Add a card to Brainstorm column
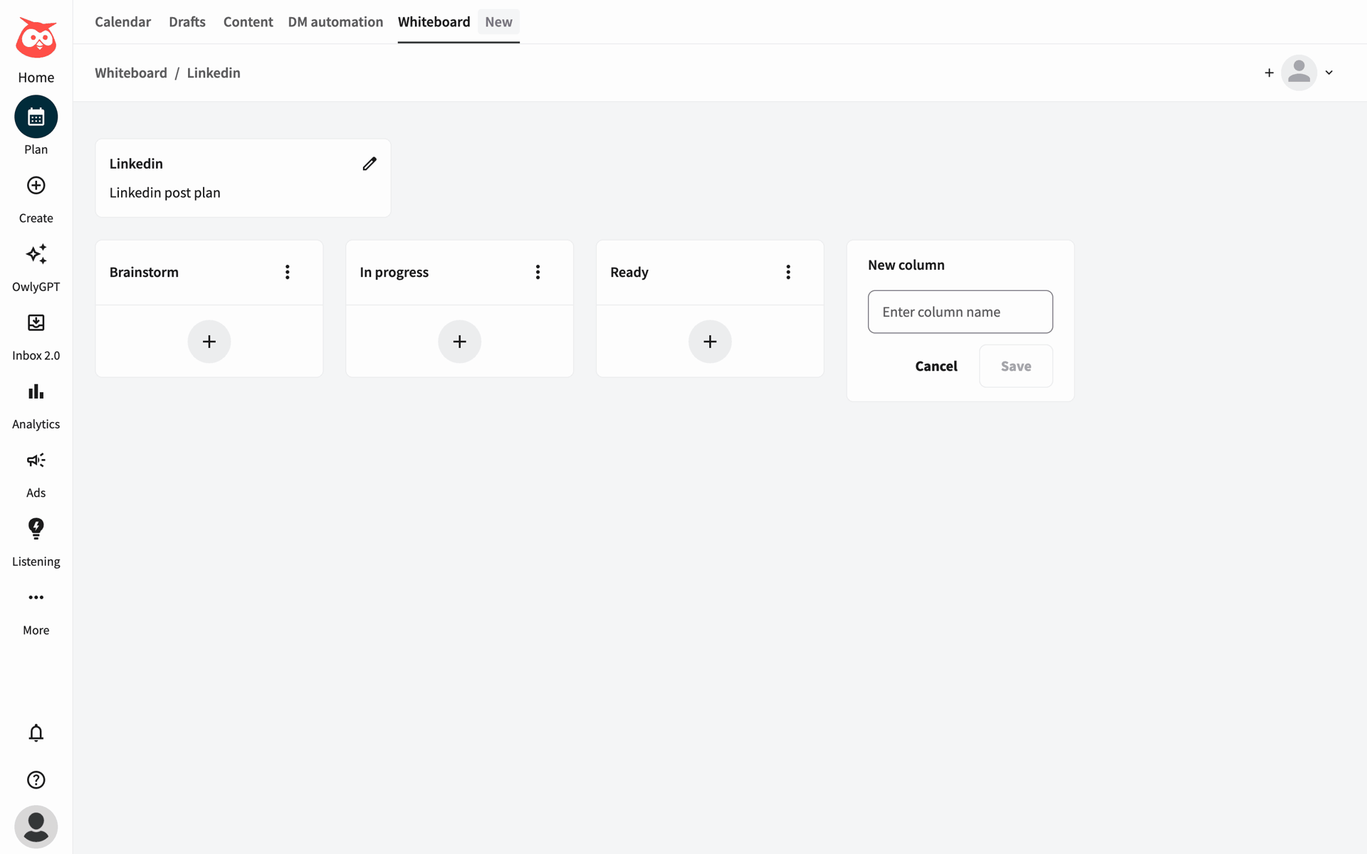 (x=209, y=342)
